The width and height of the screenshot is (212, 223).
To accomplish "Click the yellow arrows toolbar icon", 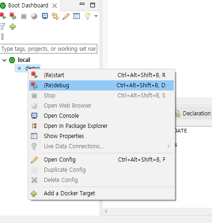I will click(x=55, y=16).
